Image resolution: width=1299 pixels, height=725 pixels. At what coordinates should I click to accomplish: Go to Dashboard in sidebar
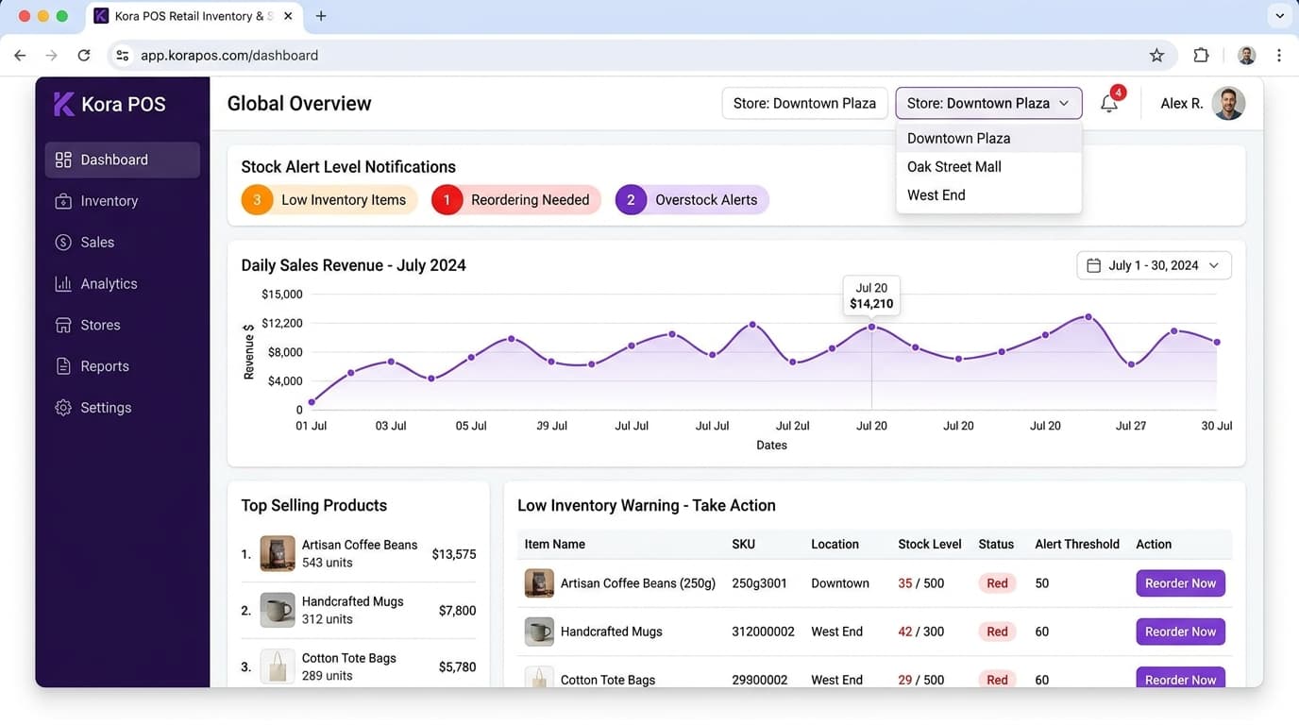click(x=123, y=160)
